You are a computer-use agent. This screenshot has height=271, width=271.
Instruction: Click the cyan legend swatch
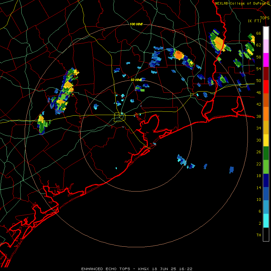[x=266, y=221]
